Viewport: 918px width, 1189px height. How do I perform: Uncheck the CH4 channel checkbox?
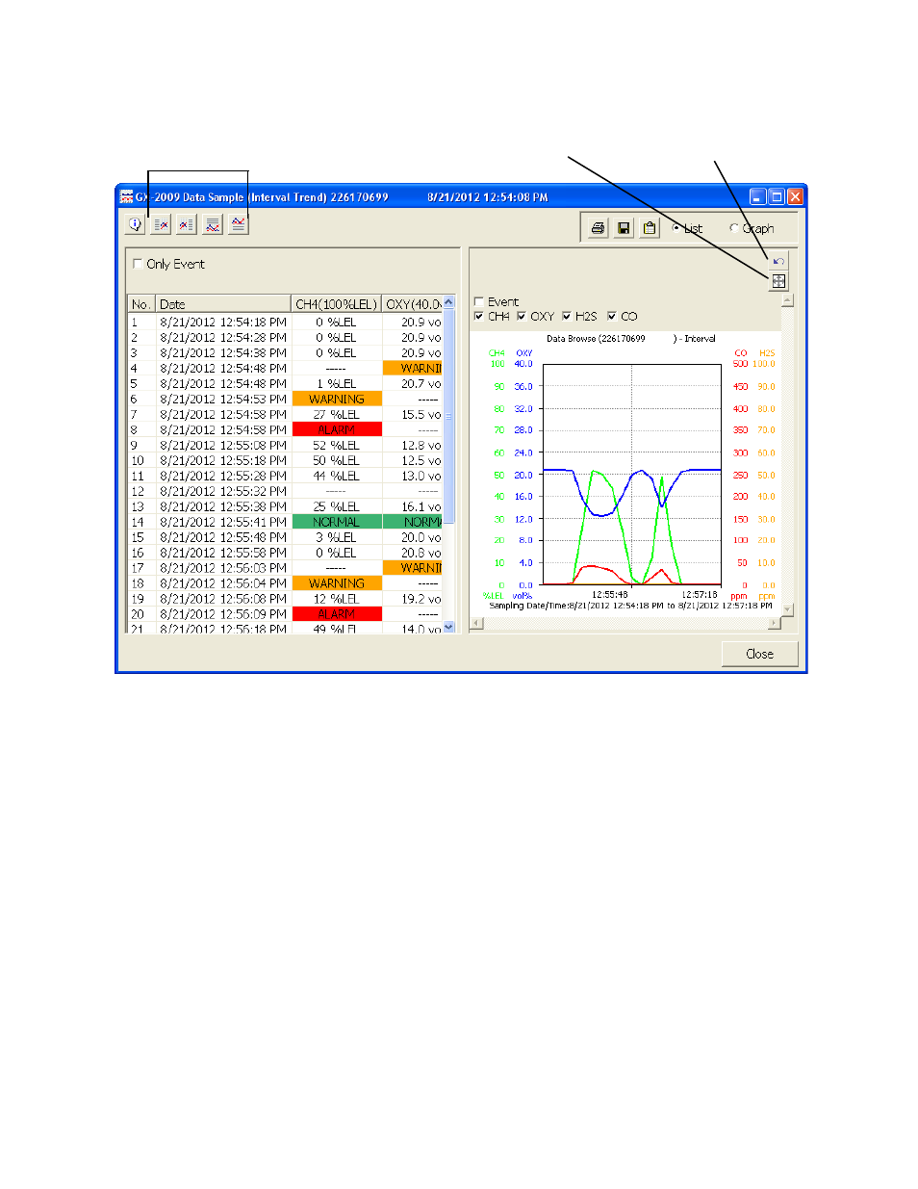479,316
